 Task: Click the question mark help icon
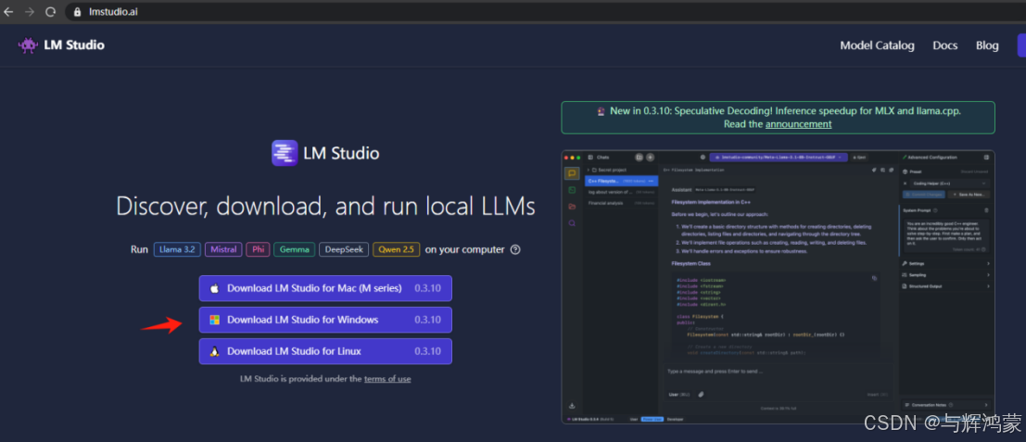pos(515,249)
